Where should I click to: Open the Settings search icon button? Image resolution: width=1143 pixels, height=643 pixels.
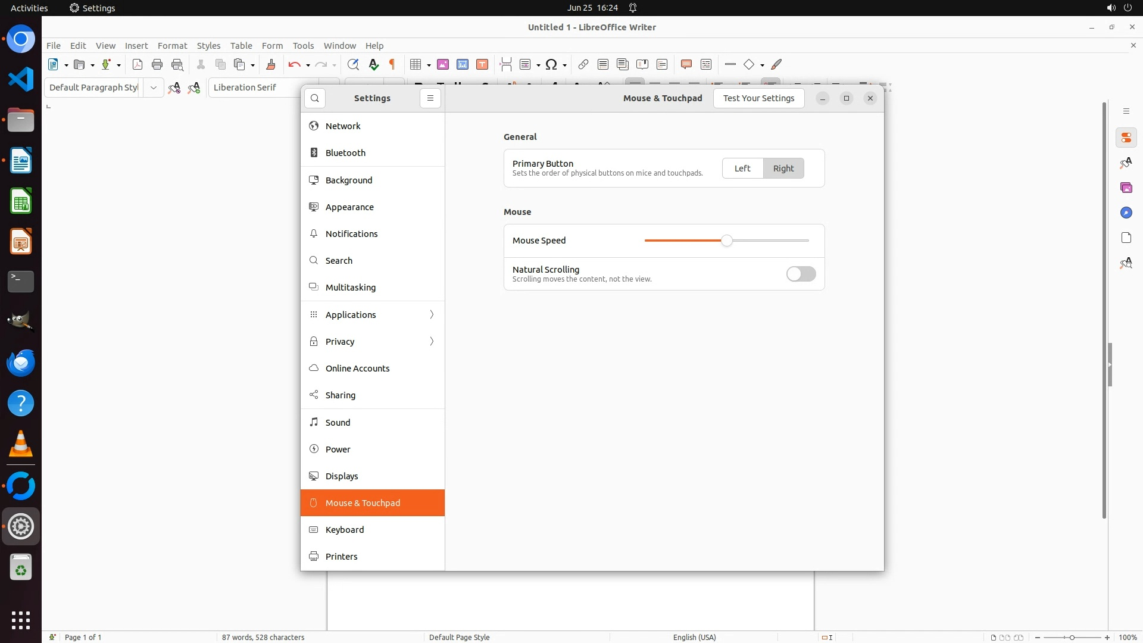[315, 98]
